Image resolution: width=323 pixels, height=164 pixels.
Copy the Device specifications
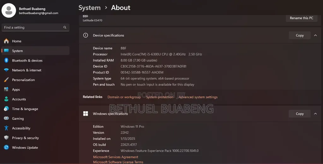[x=300, y=35]
